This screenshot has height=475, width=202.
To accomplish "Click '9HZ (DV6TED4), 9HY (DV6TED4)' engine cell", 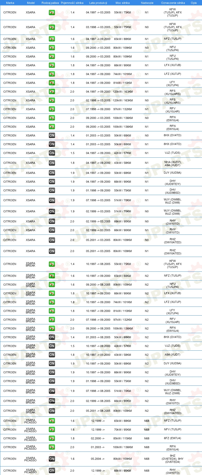I will (173, 459).
